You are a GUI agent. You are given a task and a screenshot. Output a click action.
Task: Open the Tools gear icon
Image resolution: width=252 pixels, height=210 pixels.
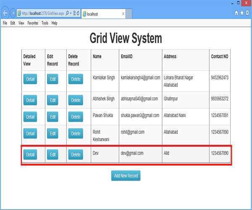tap(248, 13)
